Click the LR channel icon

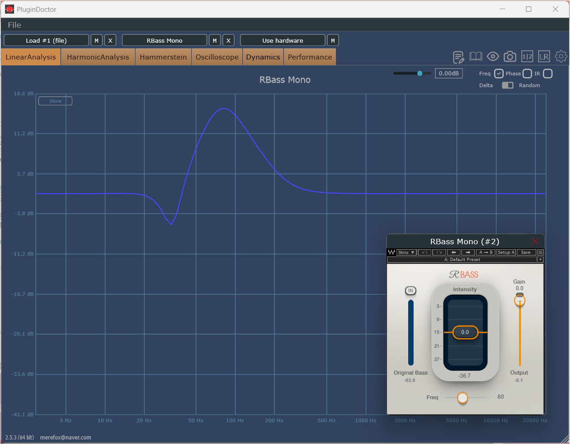point(544,57)
